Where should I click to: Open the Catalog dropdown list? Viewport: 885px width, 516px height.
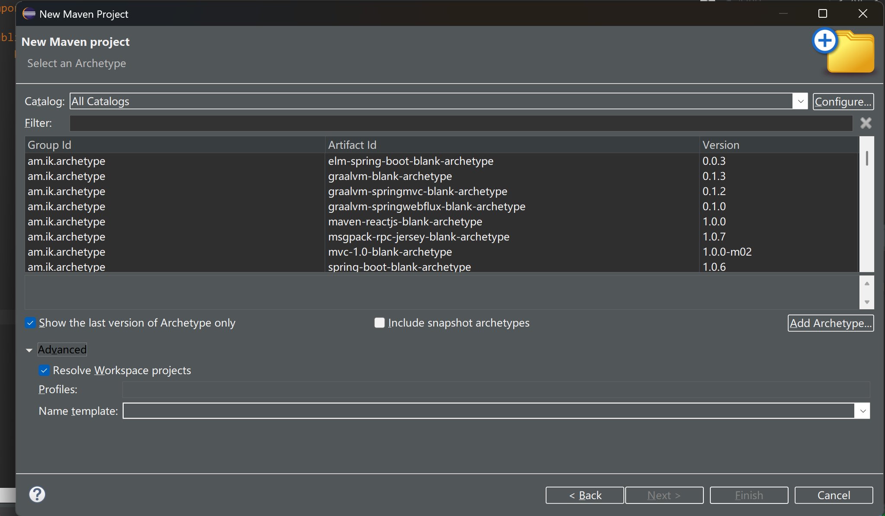click(x=800, y=102)
